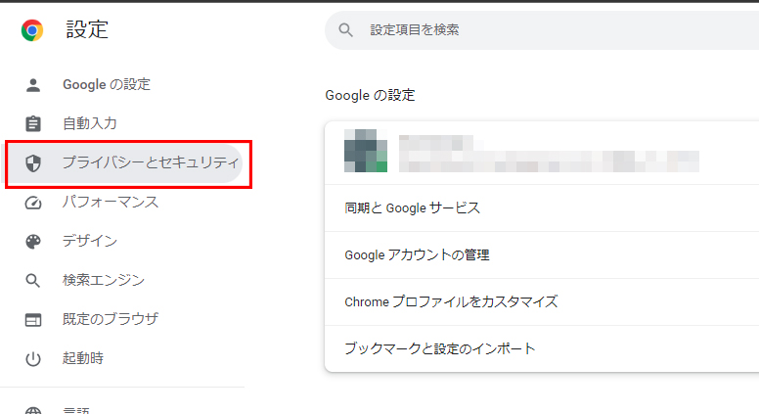Image resolution: width=759 pixels, height=414 pixels.
Task: Click the power icon beside 起動時
Action: coord(33,359)
